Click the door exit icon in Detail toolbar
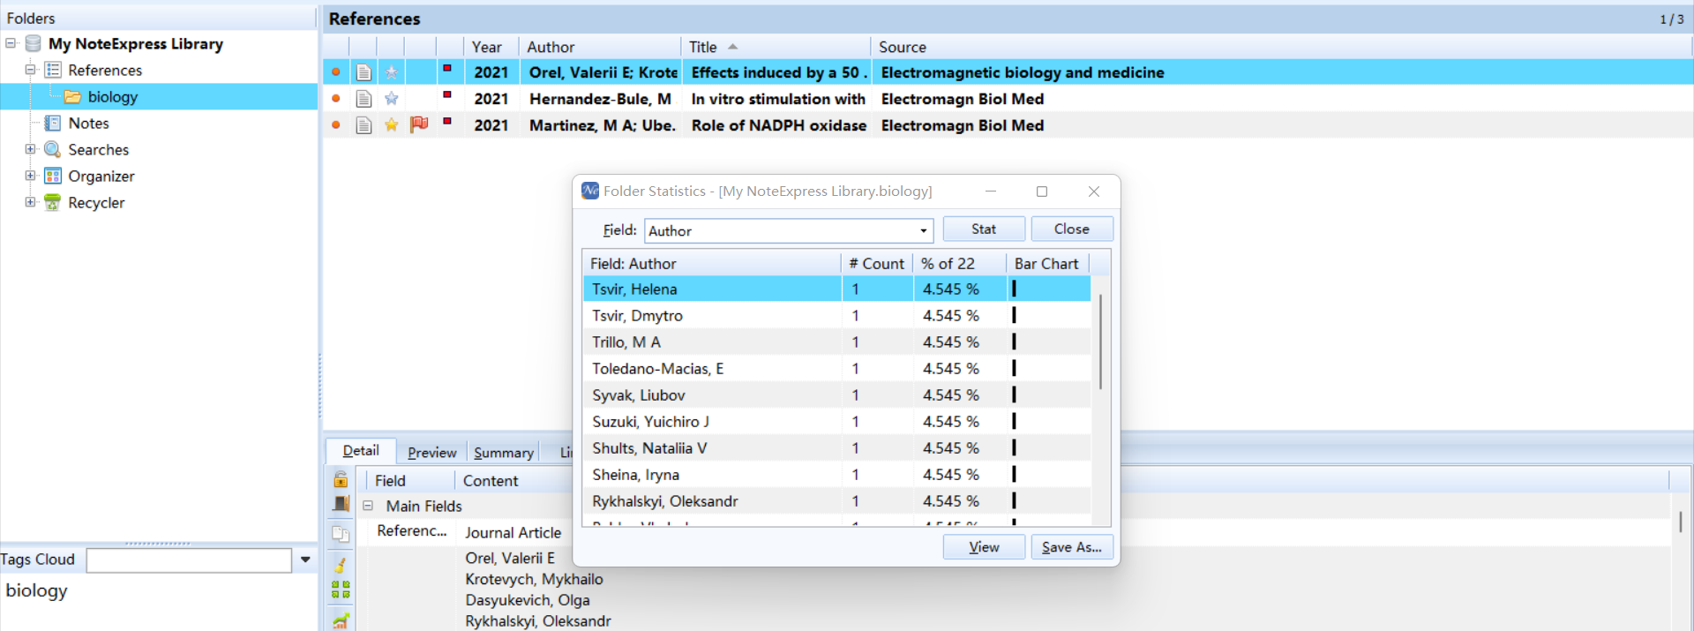 pyautogui.click(x=341, y=504)
